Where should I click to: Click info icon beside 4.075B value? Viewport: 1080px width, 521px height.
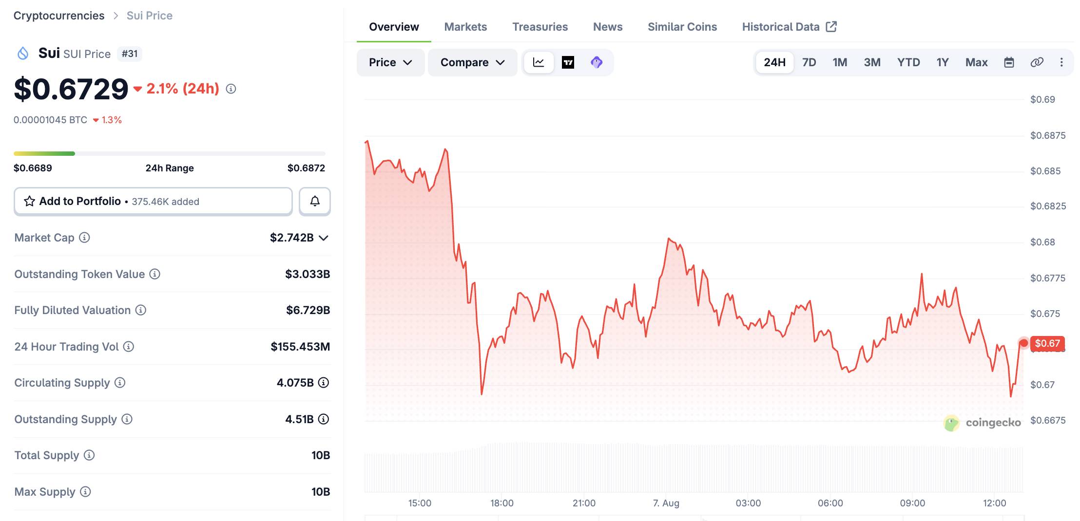pos(324,383)
